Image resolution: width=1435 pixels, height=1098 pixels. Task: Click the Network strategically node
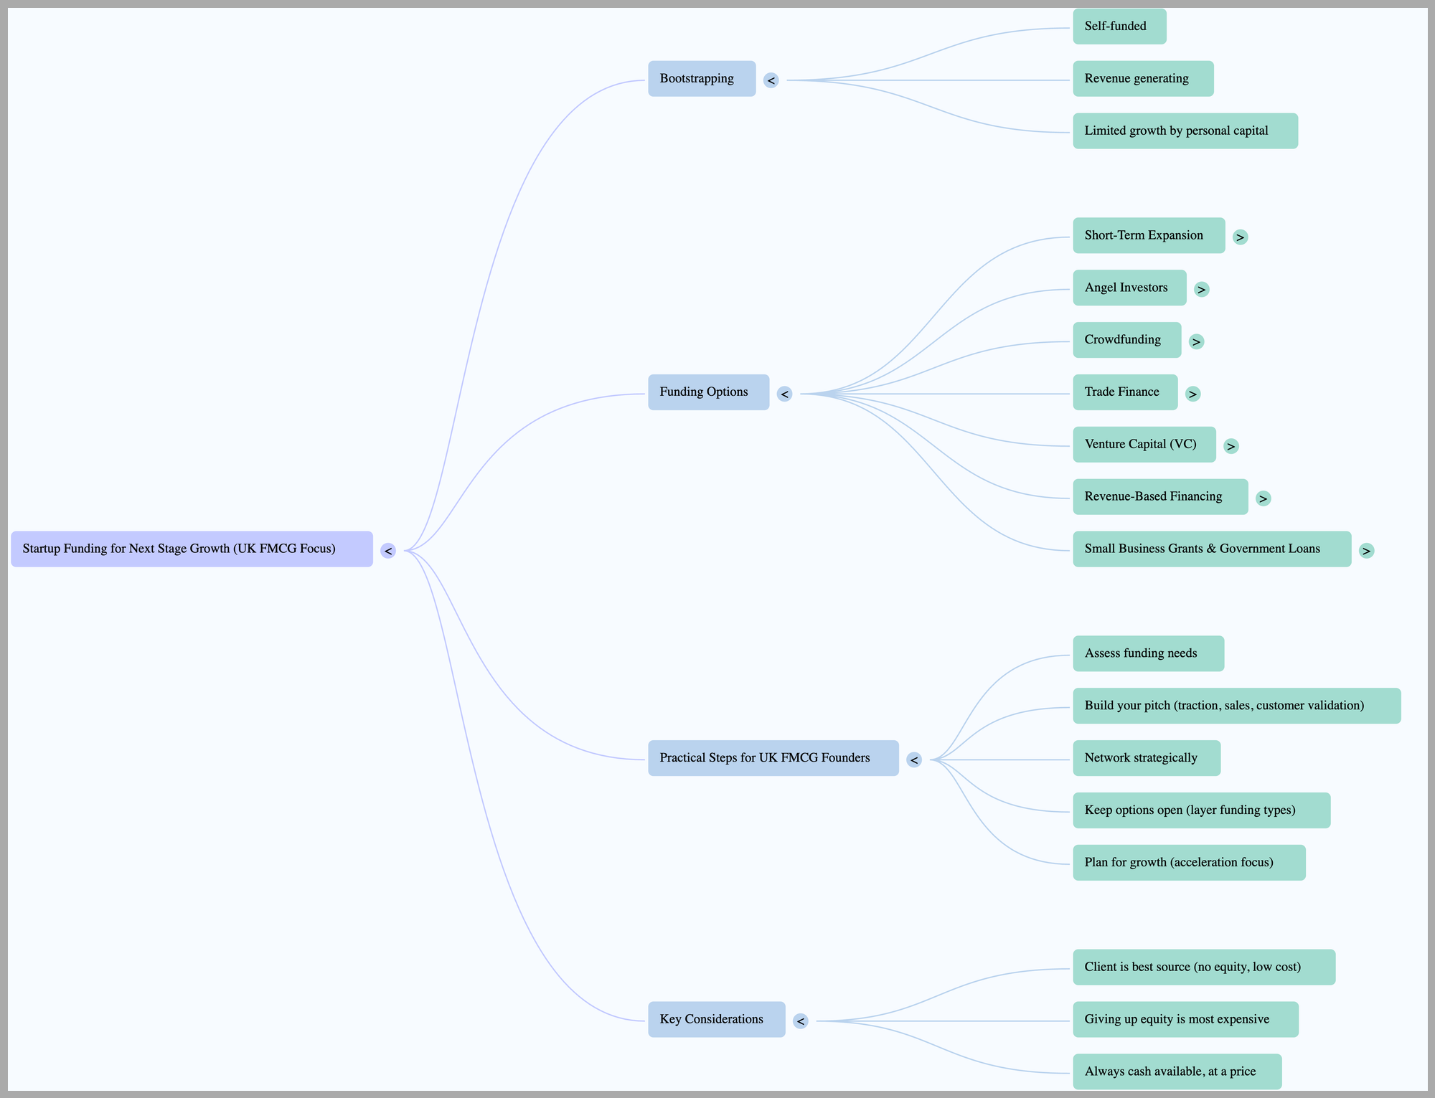(1146, 758)
